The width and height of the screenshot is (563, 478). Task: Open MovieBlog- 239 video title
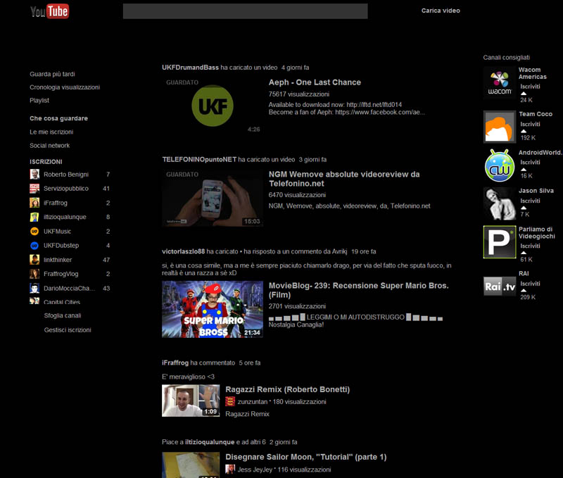click(x=359, y=290)
